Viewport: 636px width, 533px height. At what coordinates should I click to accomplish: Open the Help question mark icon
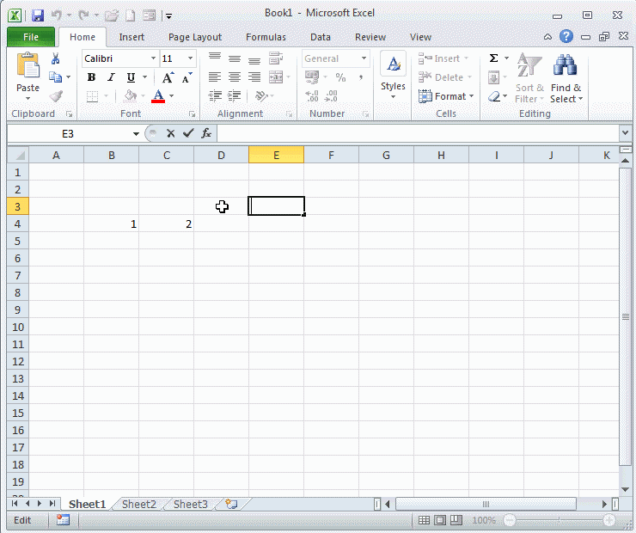point(566,37)
